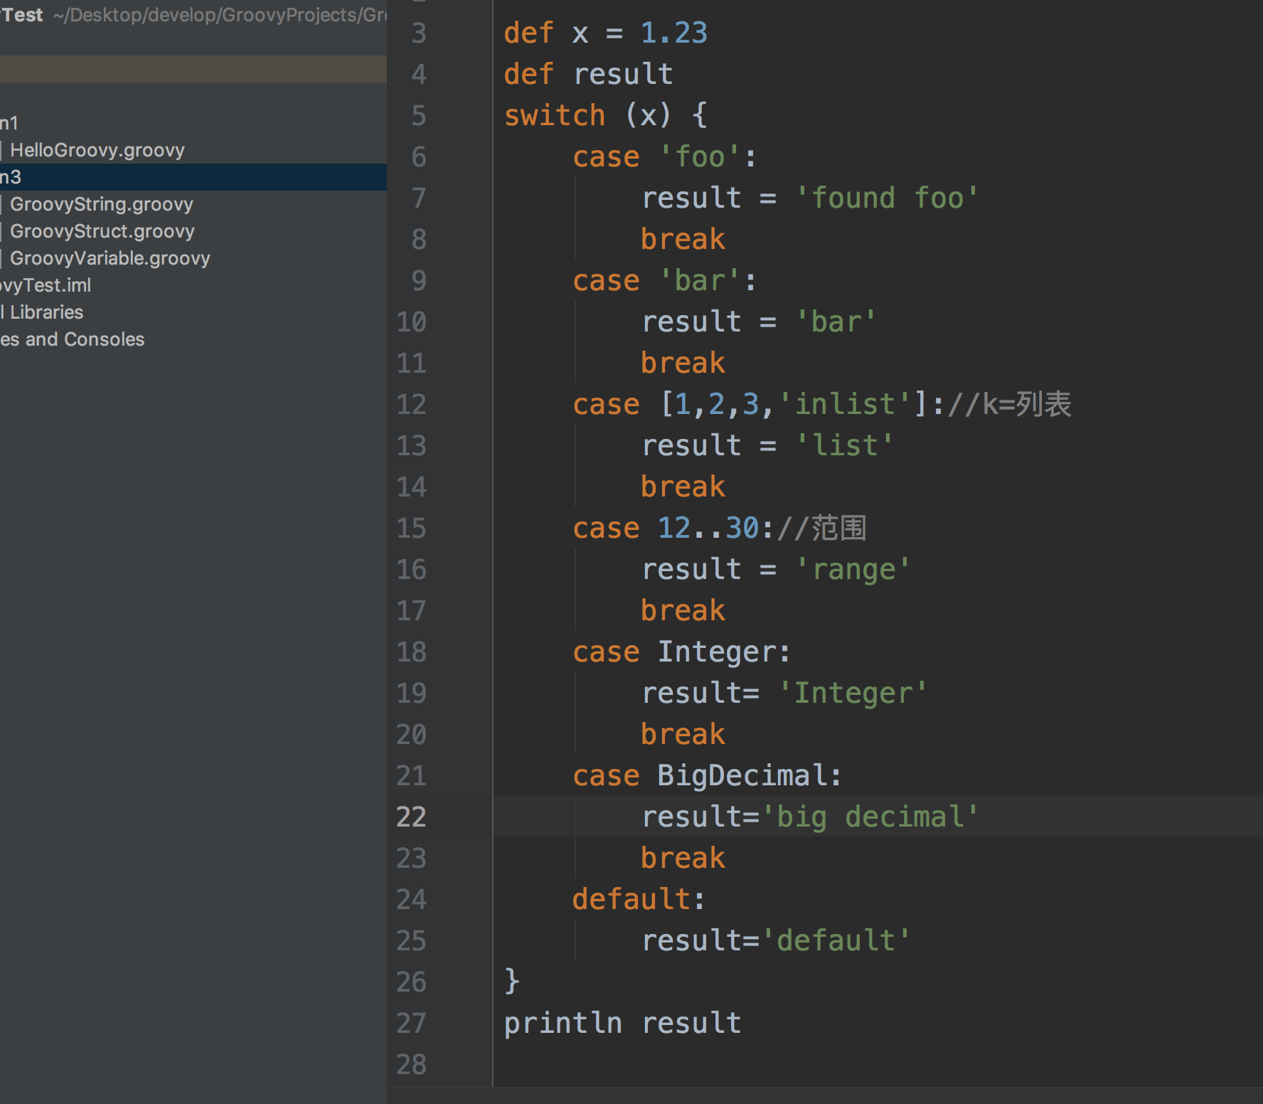Select the highlighted n3 folder row

tap(193, 177)
